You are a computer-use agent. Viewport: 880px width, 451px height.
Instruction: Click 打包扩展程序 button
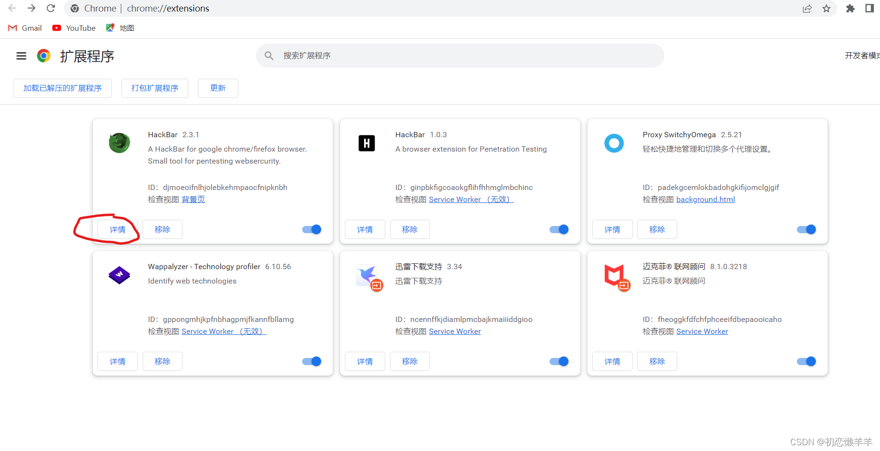pos(155,88)
